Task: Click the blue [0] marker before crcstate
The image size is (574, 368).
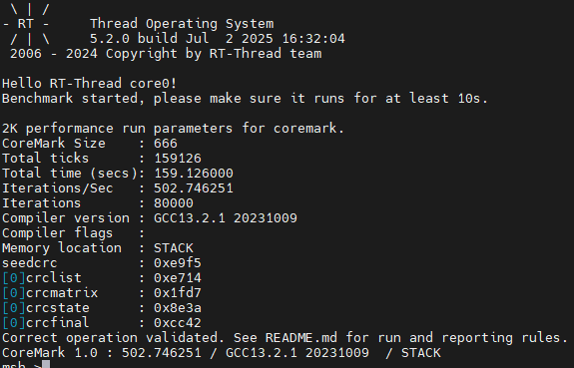Action: click(x=14, y=308)
